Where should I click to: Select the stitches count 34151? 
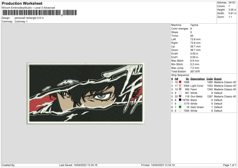click(x=232, y=3)
